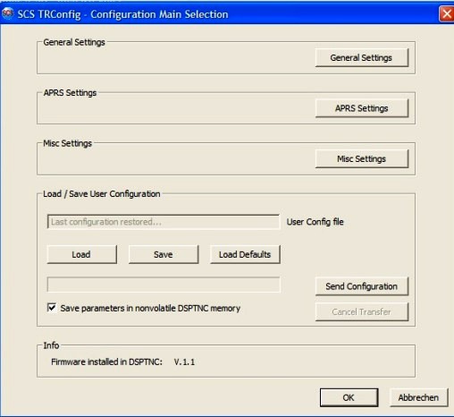Click the 'V.1.1' firmware version value
454x417 pixels.
pyautogui.click(x=184, y=362)
